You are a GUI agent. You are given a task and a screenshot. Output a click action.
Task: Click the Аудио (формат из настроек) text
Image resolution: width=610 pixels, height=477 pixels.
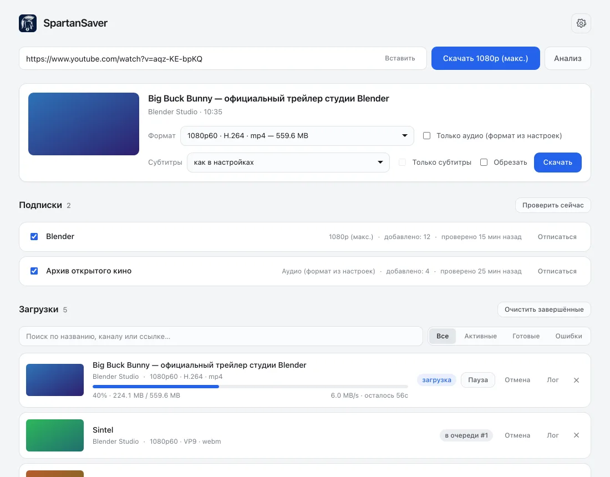click(x=328, y=271)
